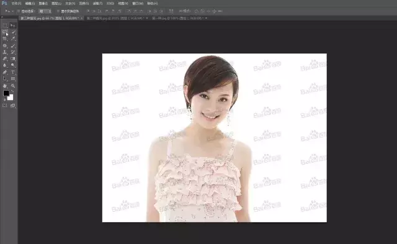Open the foreground black color swatch
The image size is (397, 244).
6,93
